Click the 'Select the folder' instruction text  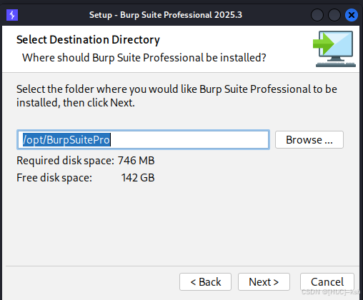176,96
